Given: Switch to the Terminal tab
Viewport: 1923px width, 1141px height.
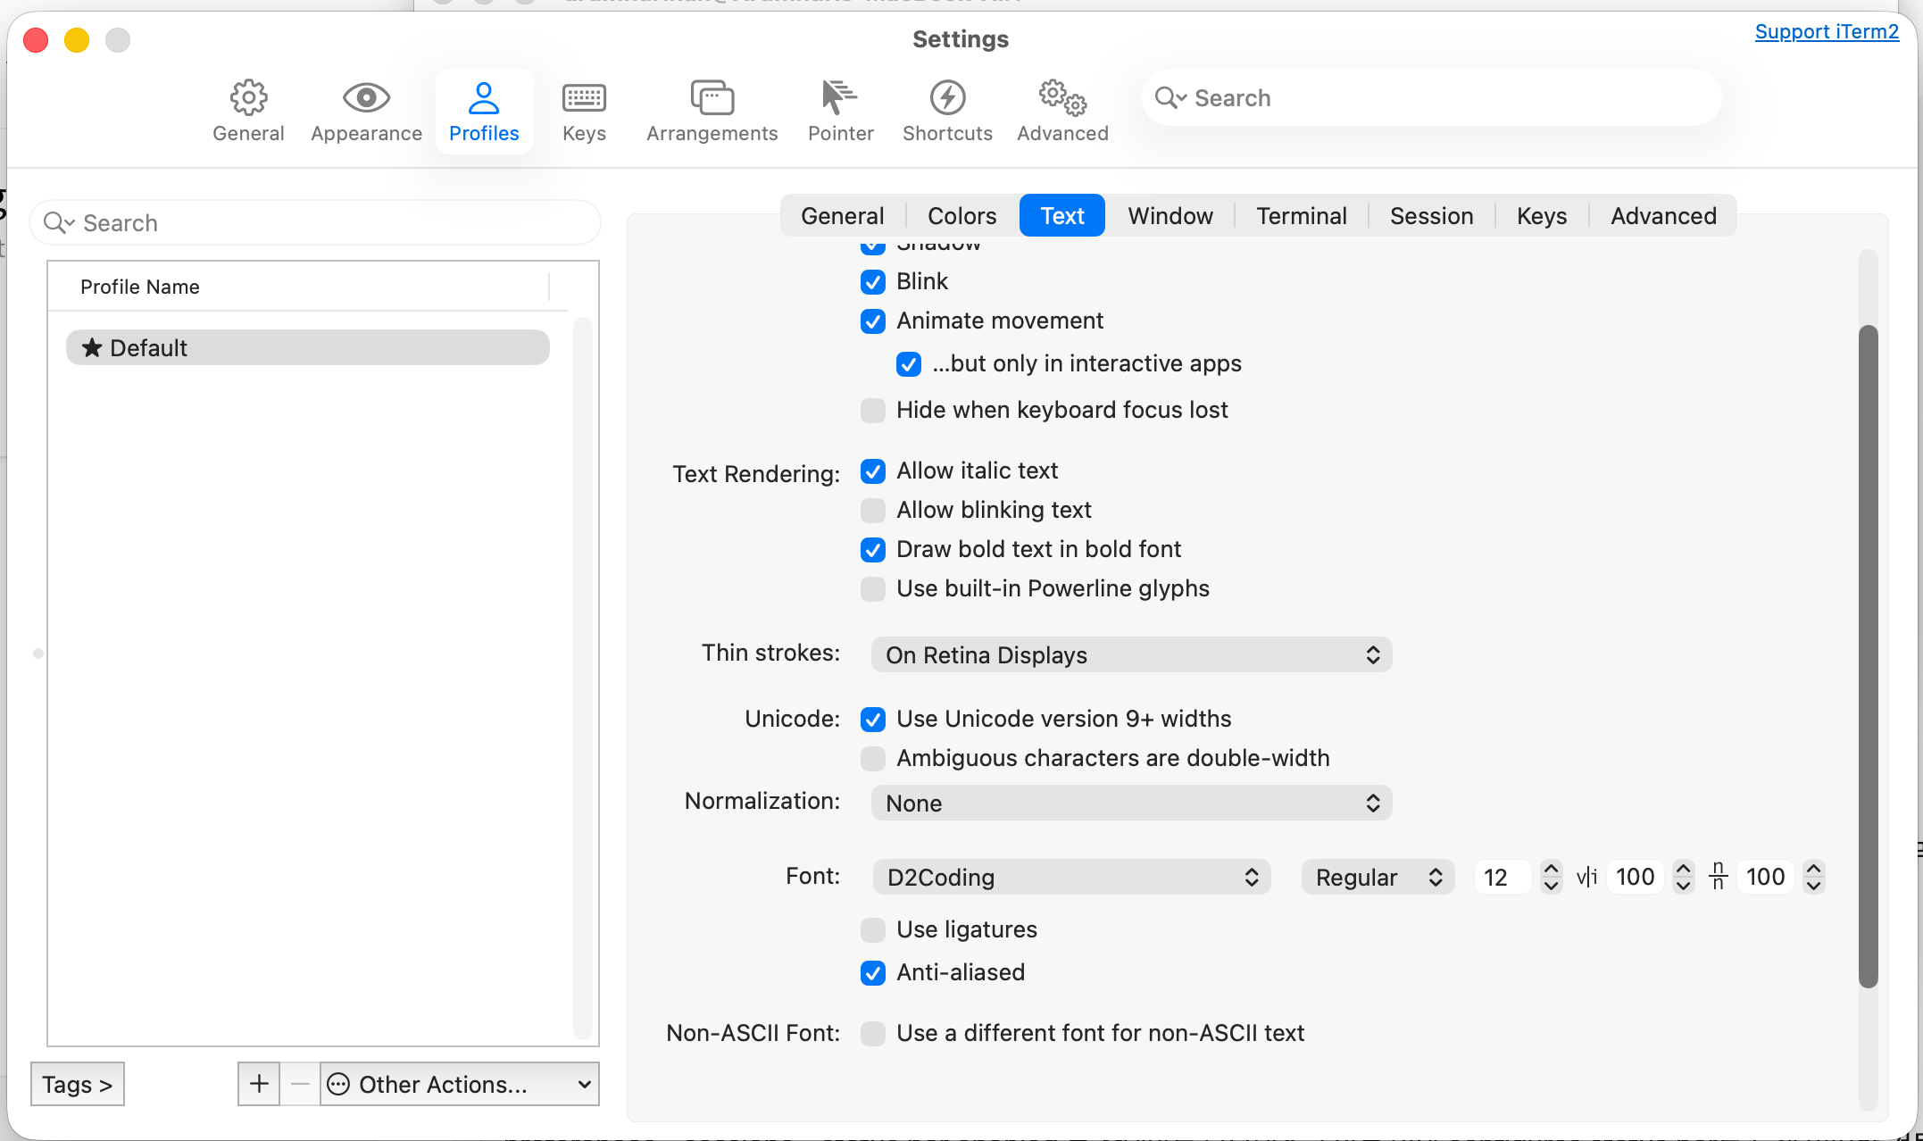Looking at the screenshot, I should (x=1301, y=216).
